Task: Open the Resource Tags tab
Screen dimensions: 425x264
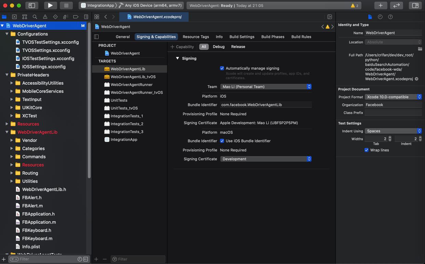Action: (196, 37)
